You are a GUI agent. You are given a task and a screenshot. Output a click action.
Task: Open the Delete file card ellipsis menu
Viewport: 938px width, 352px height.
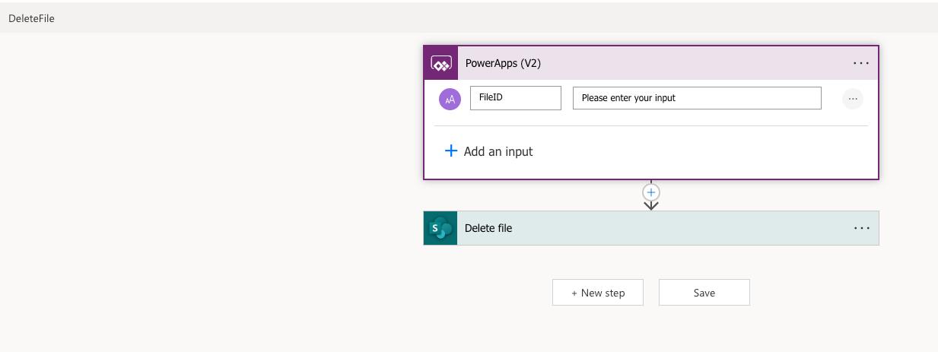(x=861, y=228)
